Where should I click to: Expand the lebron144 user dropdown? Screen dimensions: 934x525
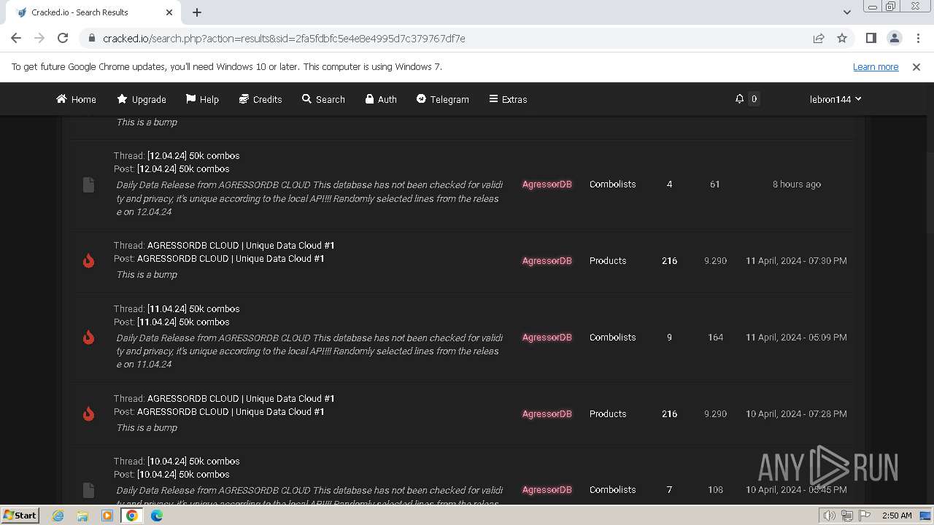pos(835,99)
